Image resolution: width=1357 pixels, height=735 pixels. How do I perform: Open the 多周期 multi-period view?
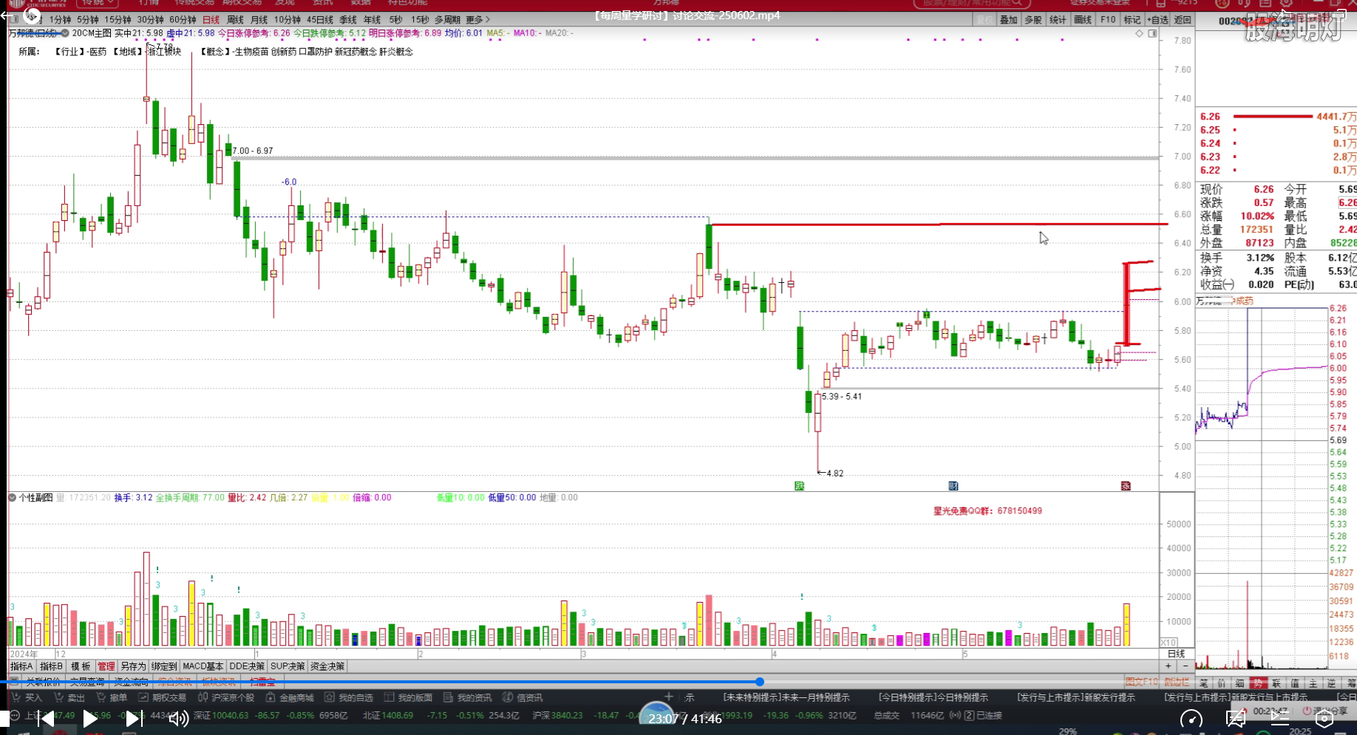[447, 20]
